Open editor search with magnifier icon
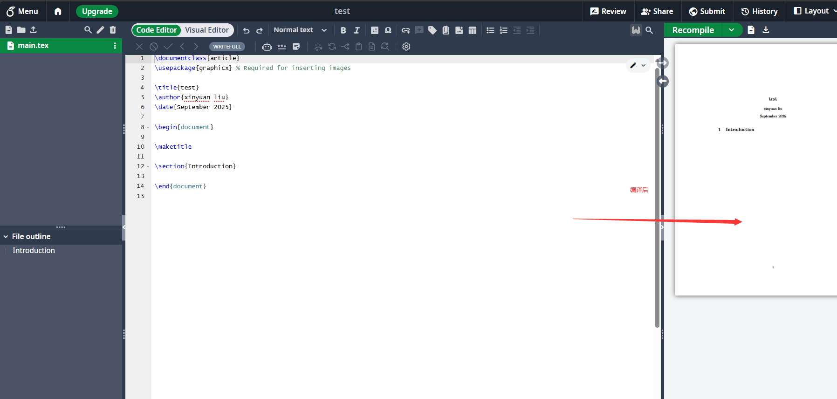 (649, 30)
